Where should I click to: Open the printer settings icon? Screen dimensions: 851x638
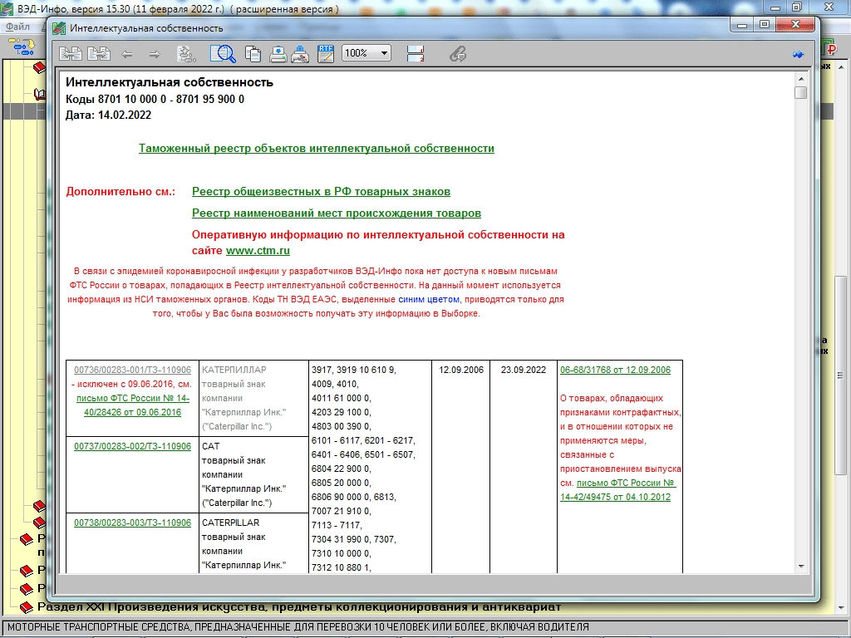tap(300, 54)
